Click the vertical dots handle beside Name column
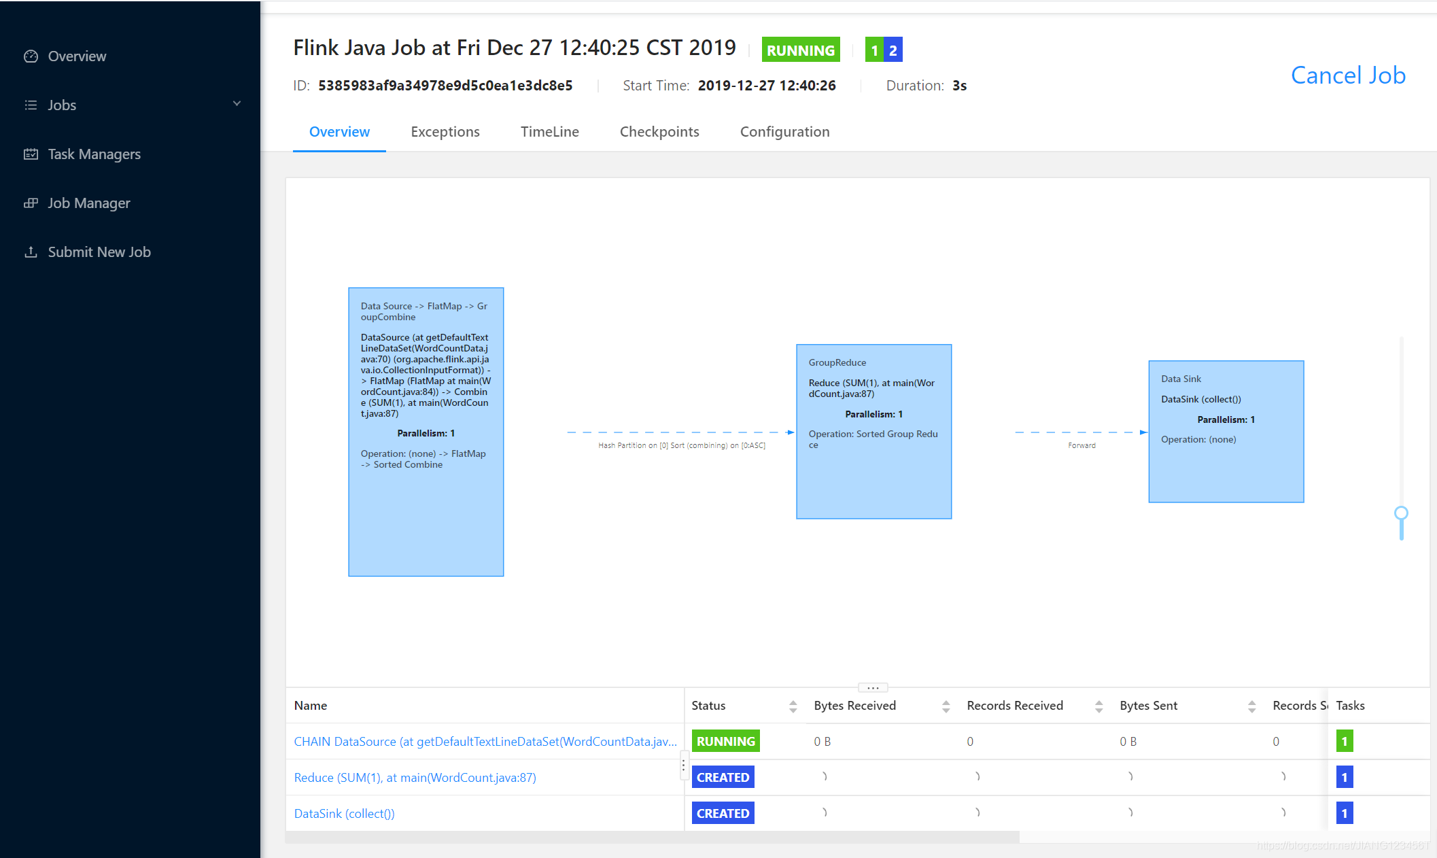1437x858 pixels. click(x=683, y=766)
